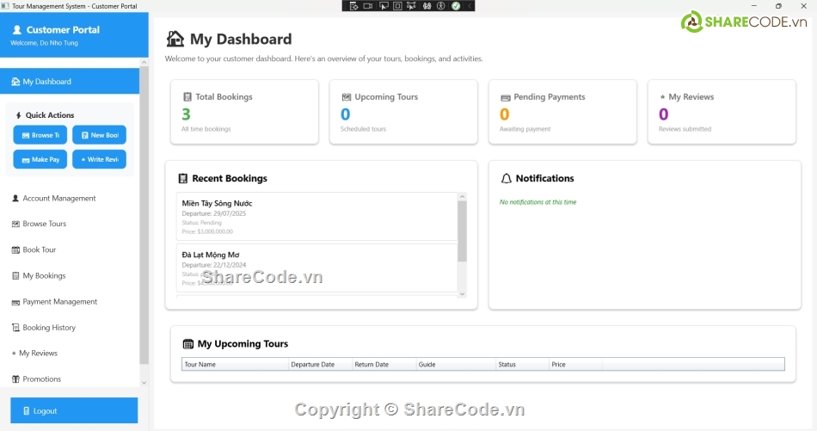Click the Book Tour calendar icon
The image size is (817, 431).
(15, 250)
